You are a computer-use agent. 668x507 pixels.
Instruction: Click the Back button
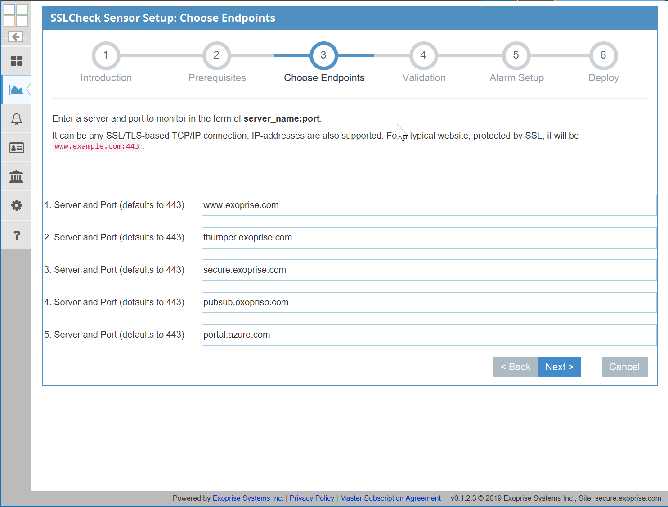[x=516, y=367]
